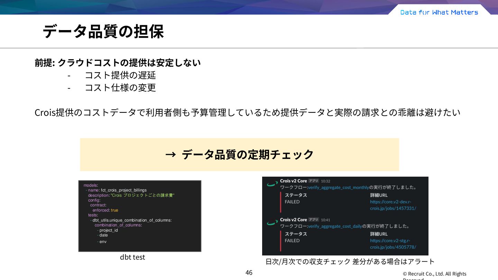
Task: Click the sentence starting with Crois提供のコストデータ
Action: (248, 112)
